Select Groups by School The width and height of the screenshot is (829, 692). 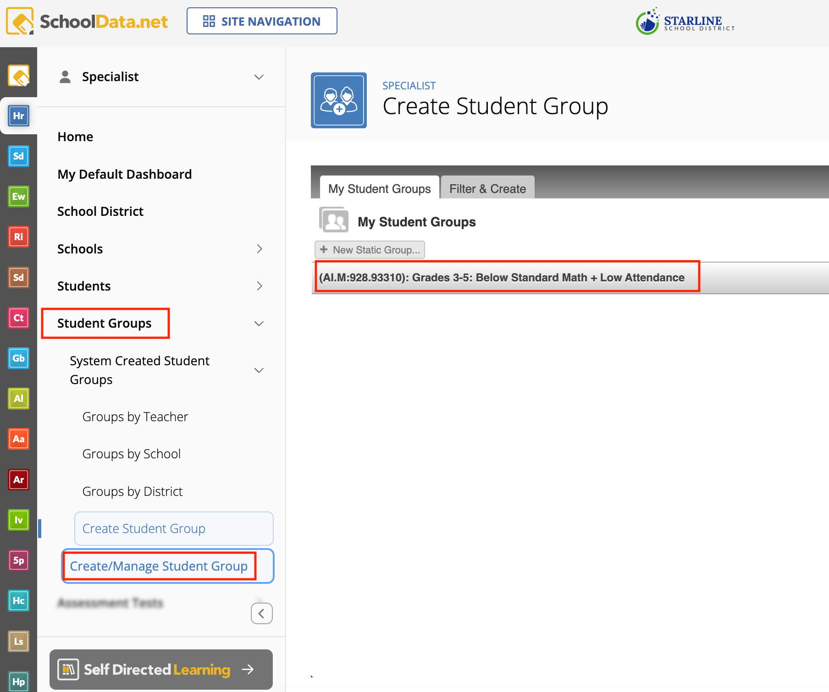coord(132,454)
